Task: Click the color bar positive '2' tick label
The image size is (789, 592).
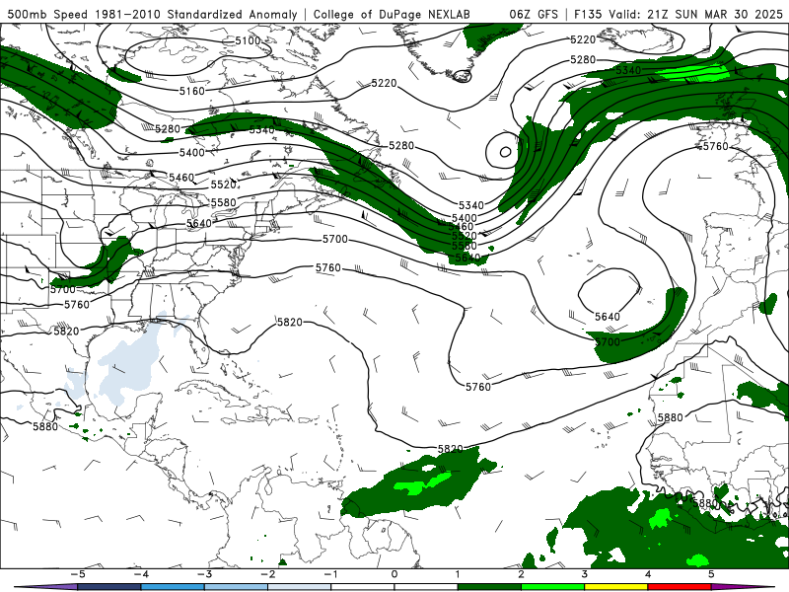Action: tap(522, 574)
